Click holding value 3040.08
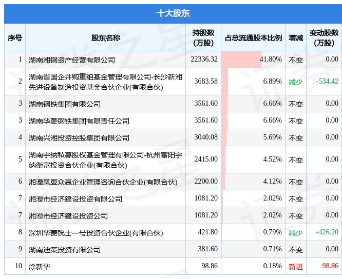This screenshot has height=279, width=342. 206,137
